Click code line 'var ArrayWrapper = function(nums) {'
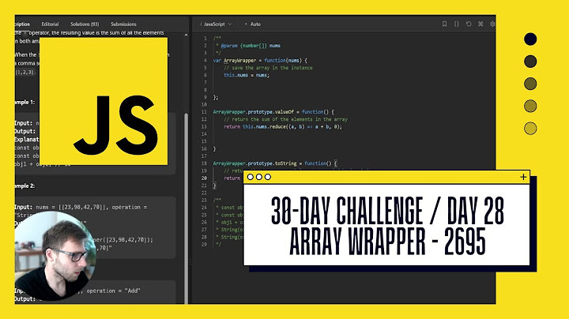569x319 pixels. [x=260, y=60]
